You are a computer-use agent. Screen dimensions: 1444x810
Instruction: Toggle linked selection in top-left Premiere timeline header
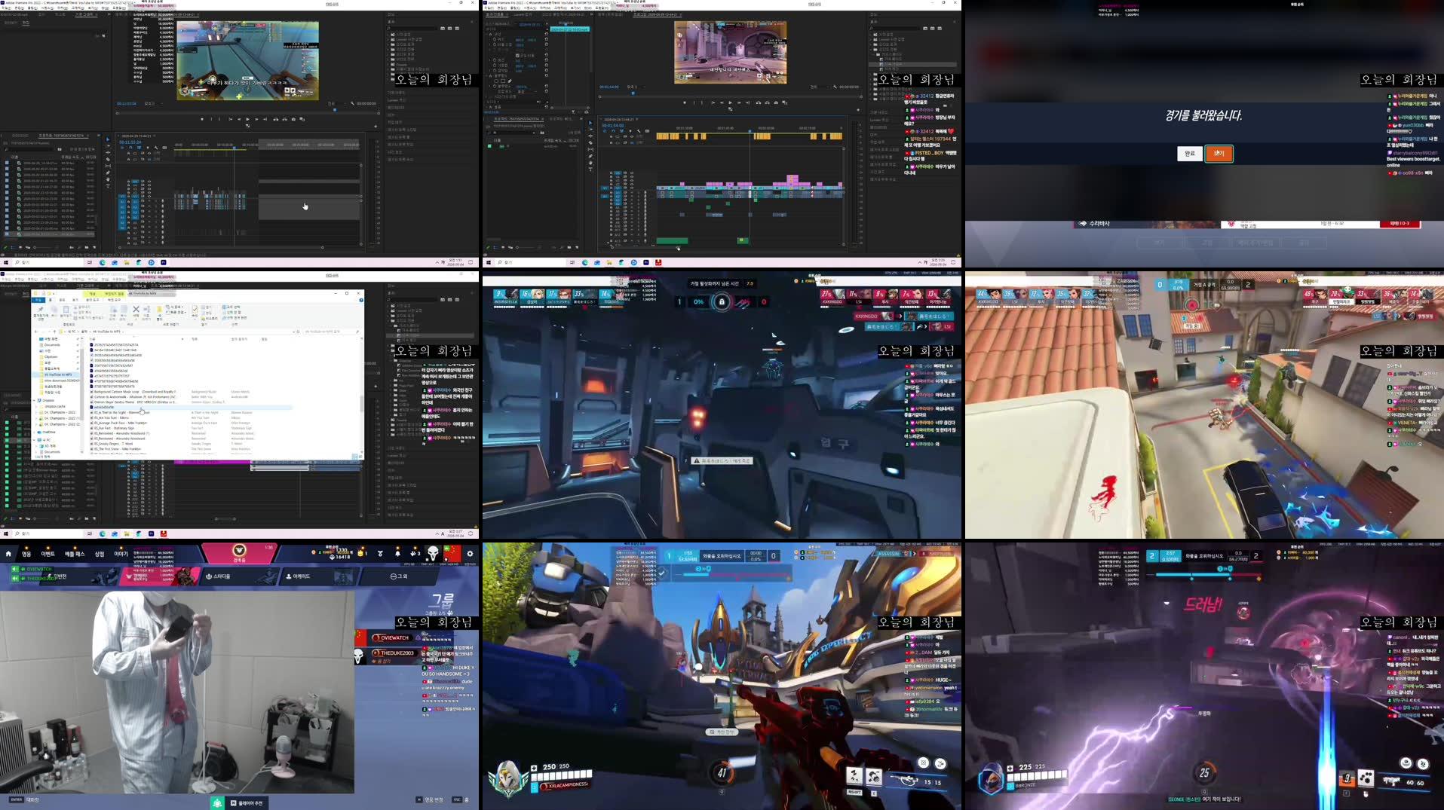coord(139,148)
